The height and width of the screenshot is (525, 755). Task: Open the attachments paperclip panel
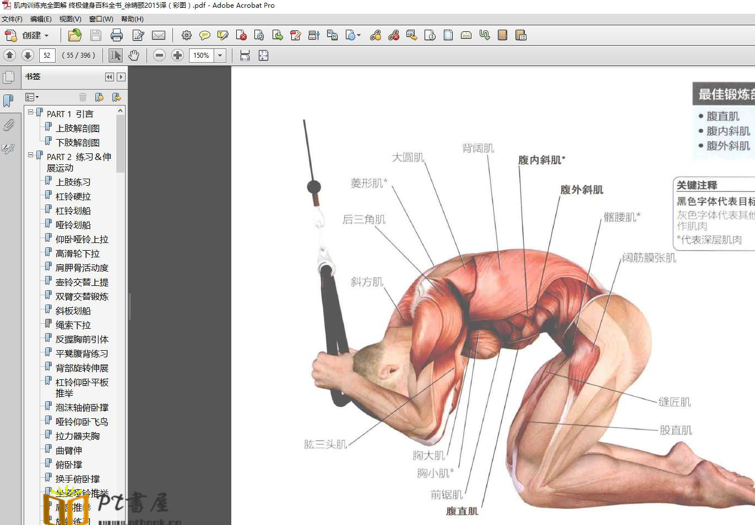pos(8,125)
